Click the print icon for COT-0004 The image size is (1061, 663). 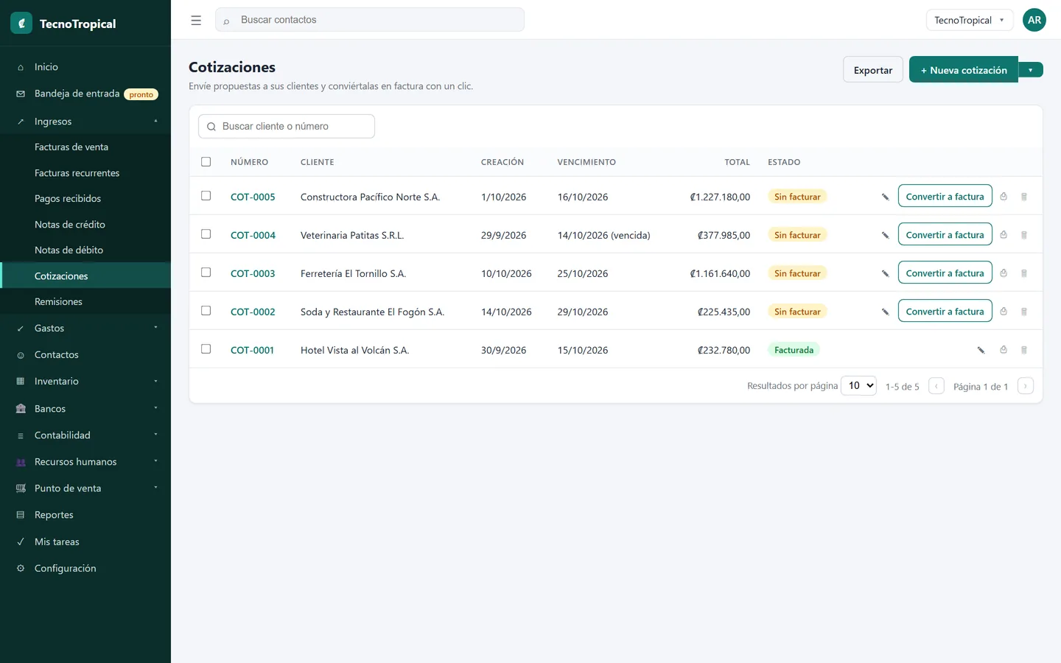[1004, 235]
